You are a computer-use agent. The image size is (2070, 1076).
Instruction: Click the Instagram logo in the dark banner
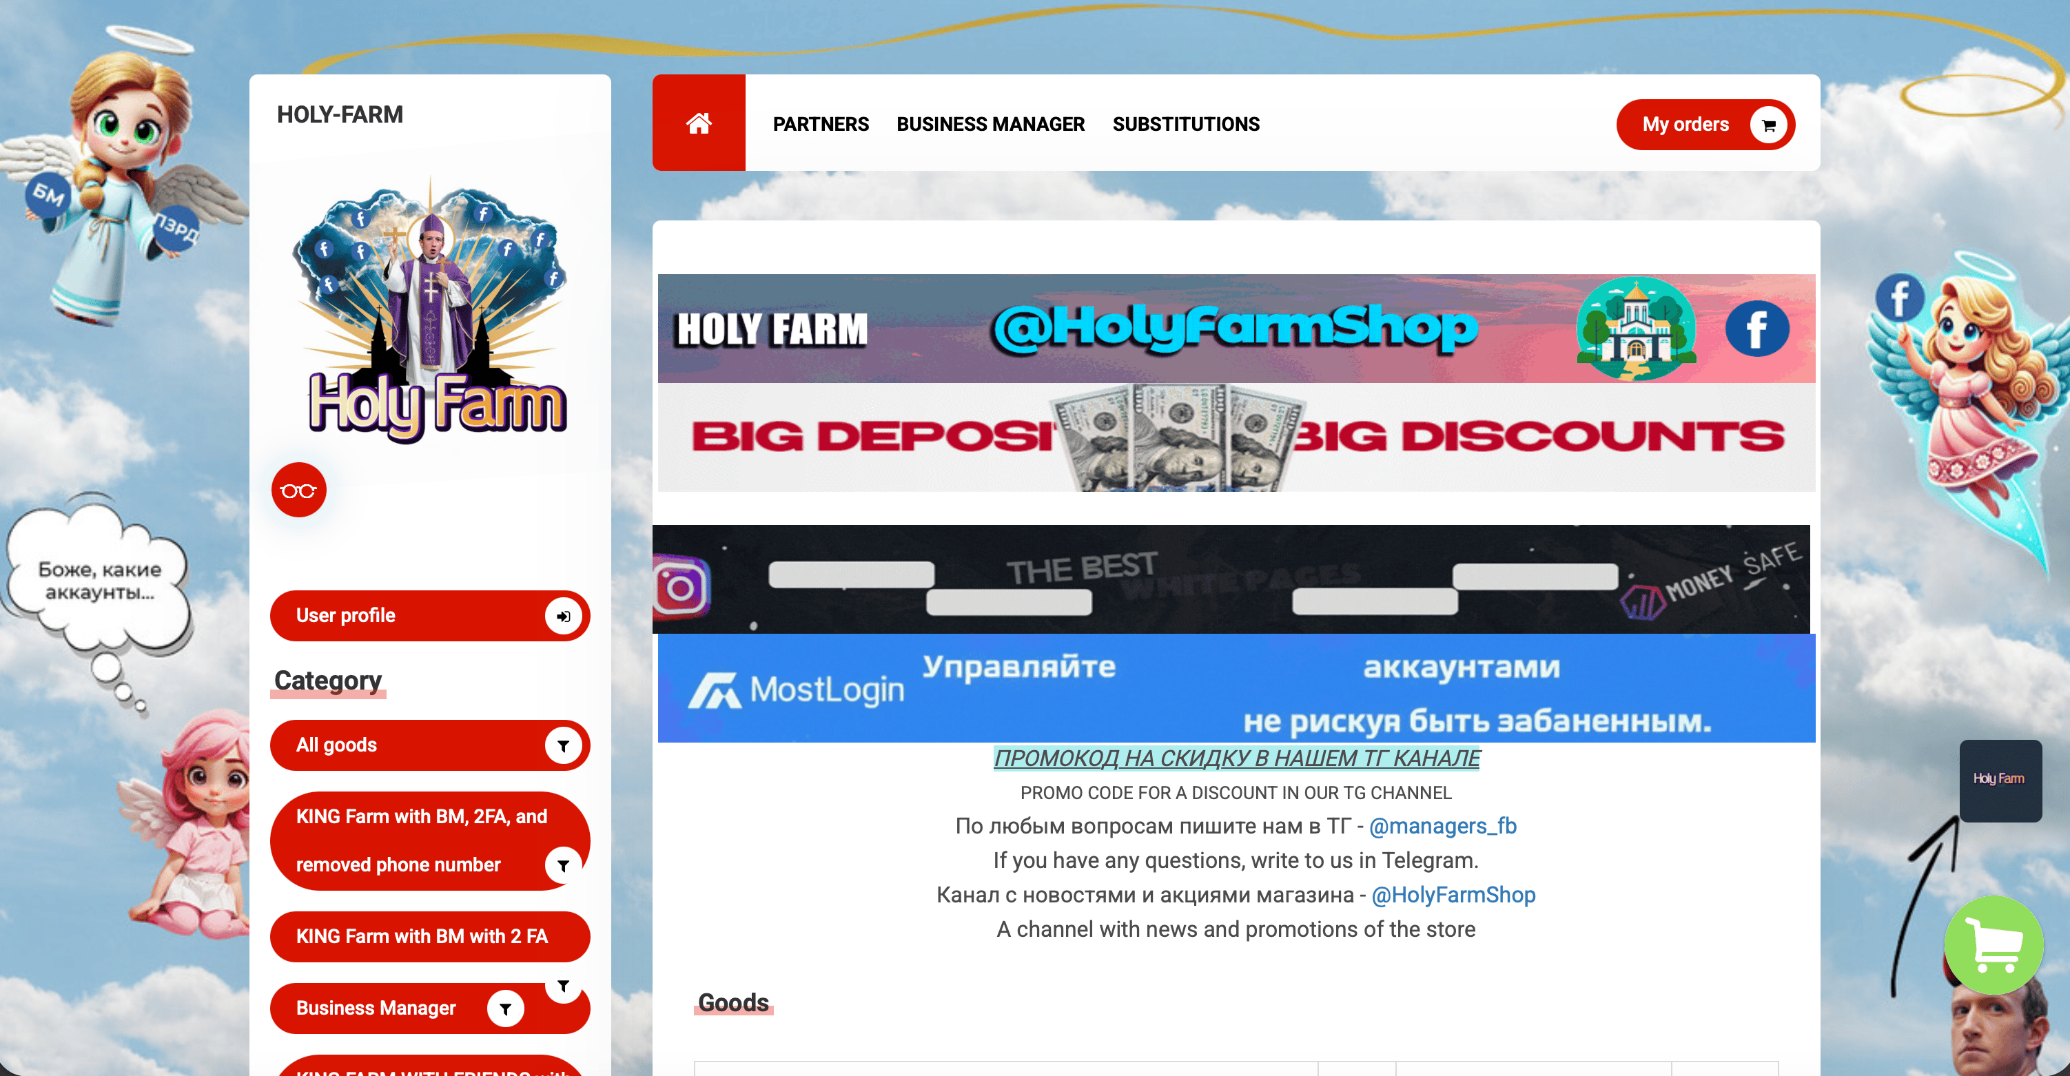pyautogui.click(x=682, y=588)
